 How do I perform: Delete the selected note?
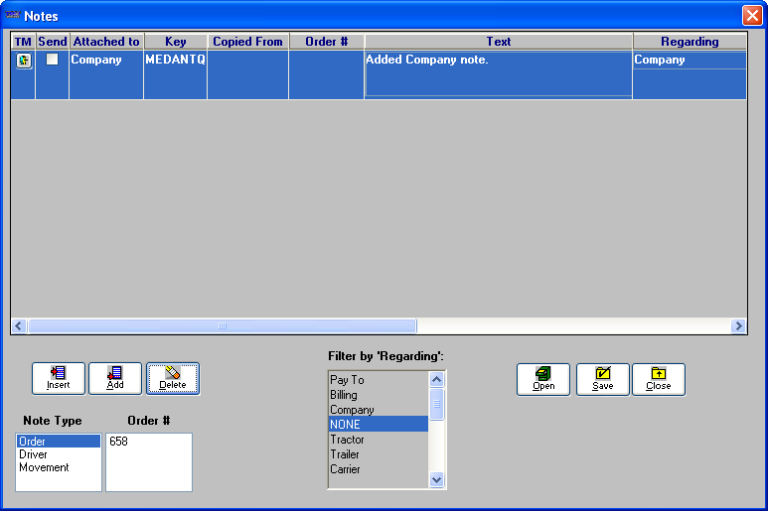(173, 378)
